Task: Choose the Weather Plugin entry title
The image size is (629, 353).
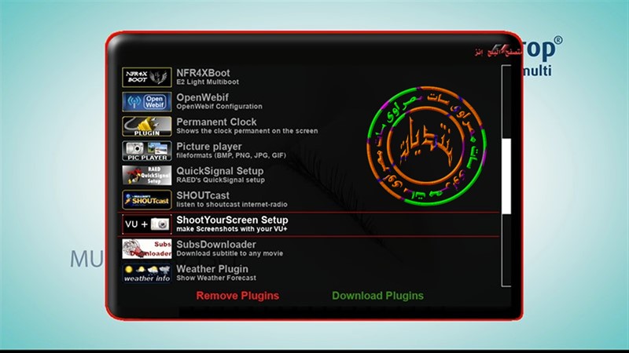Action: click(x=212, y=269)
